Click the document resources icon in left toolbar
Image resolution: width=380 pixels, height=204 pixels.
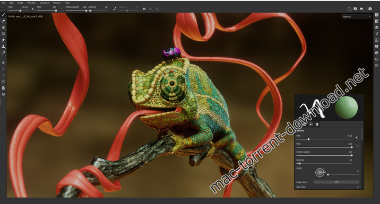[3, 88]
